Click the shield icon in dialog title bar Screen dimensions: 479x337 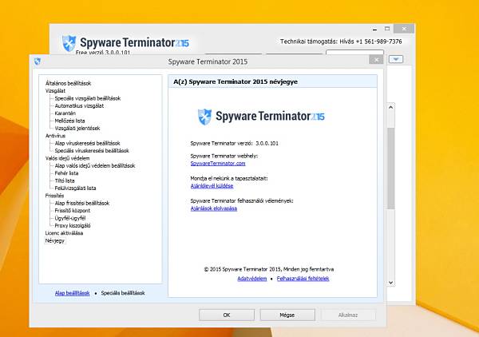pyautogui.click(x=38, y=61)
